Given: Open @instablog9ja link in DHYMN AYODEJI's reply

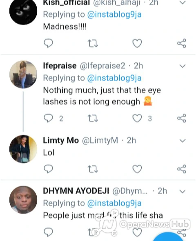Looking at the screenshot, I should click(x=114, y=203).
